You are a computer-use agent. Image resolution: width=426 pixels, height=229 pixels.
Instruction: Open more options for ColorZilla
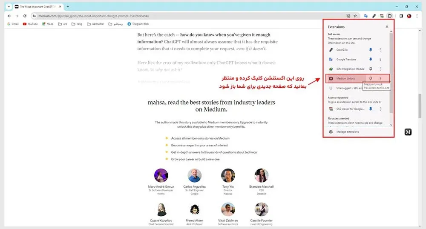coord(380,50)
